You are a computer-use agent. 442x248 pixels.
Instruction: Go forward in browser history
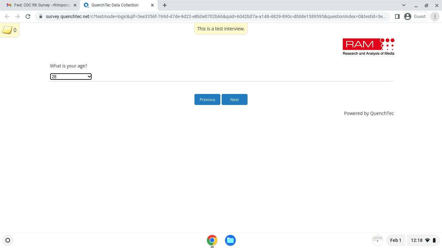point(17,16)
